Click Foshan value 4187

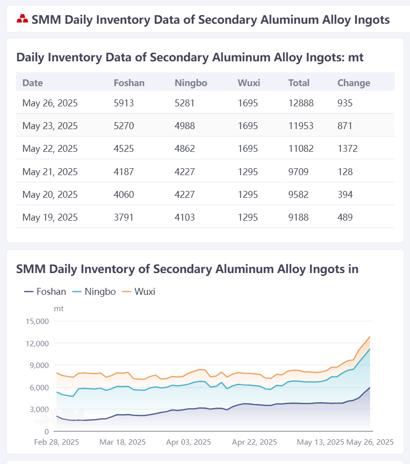coord(124,172)
